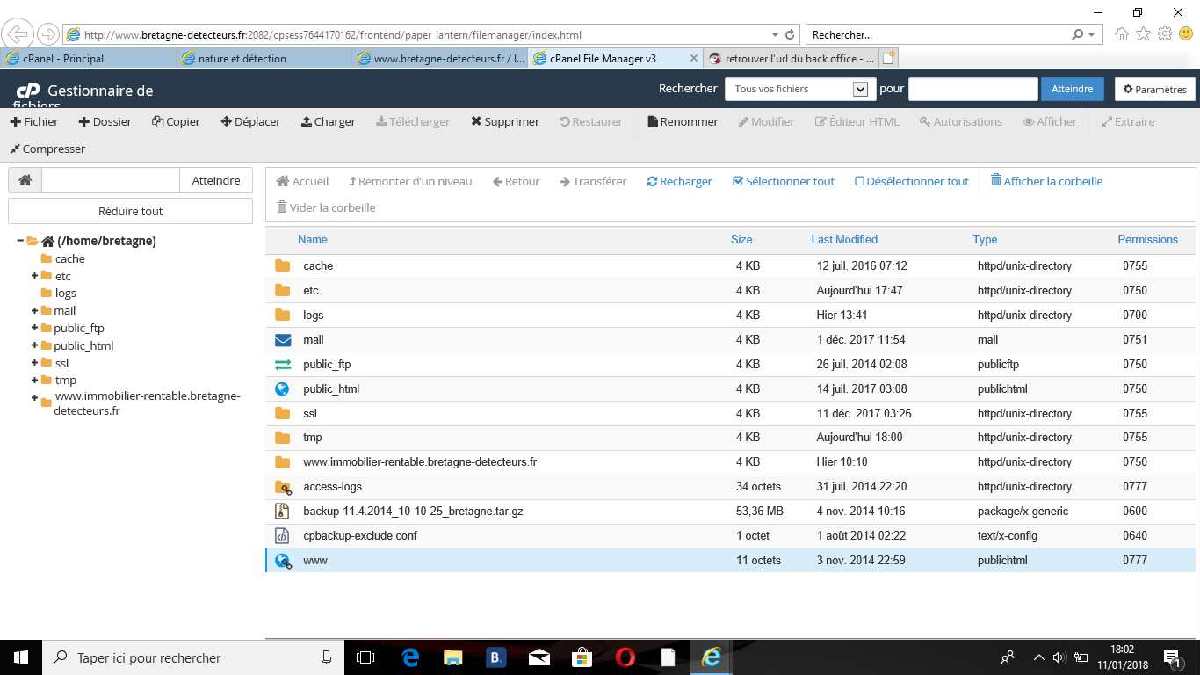Select the backup tar.gz archive icon
Image resolution: width=1200 pixels, height=675 pixels.
tap(282, 511)
